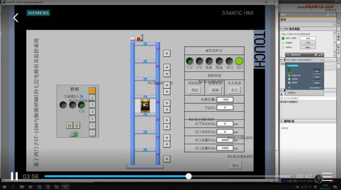Click the 上行 indicator light on the console
Image resolution: width=341 pixels, height=190 pixels.
tap(189, 61)
